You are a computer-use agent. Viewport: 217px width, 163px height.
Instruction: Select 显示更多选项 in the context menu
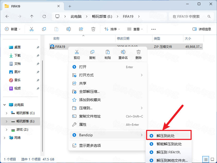pyautogui.click(x=108, y=146)
